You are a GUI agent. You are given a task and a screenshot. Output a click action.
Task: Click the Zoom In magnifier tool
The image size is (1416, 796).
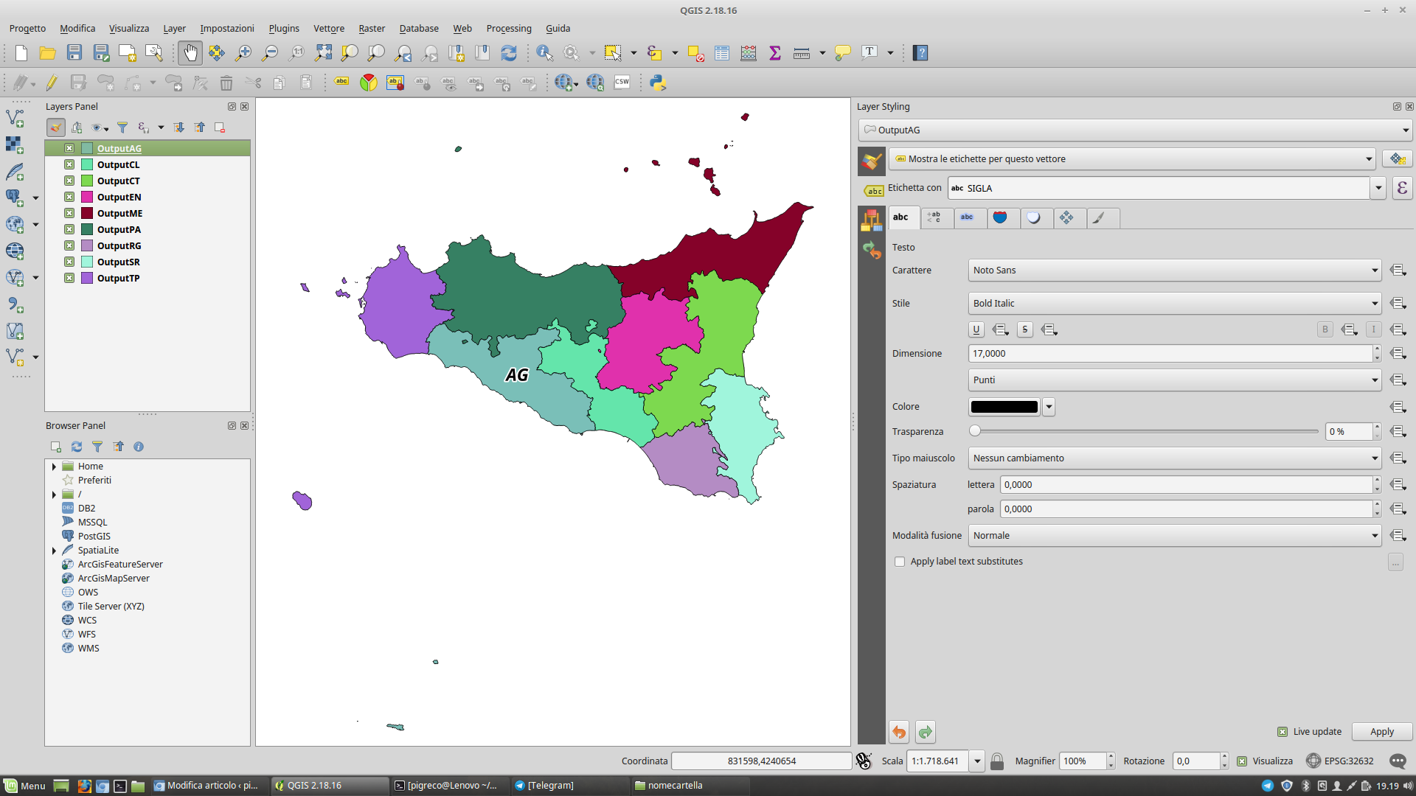click(x=243, y=53)
